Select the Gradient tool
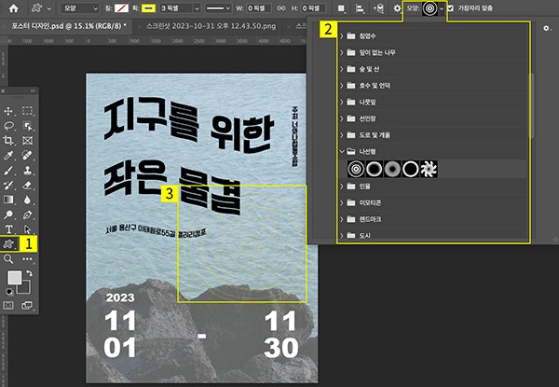 tap(10, 199)
